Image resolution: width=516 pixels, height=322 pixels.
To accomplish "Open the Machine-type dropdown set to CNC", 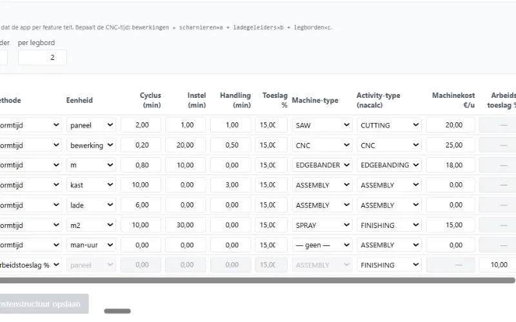I will point(322,145).
